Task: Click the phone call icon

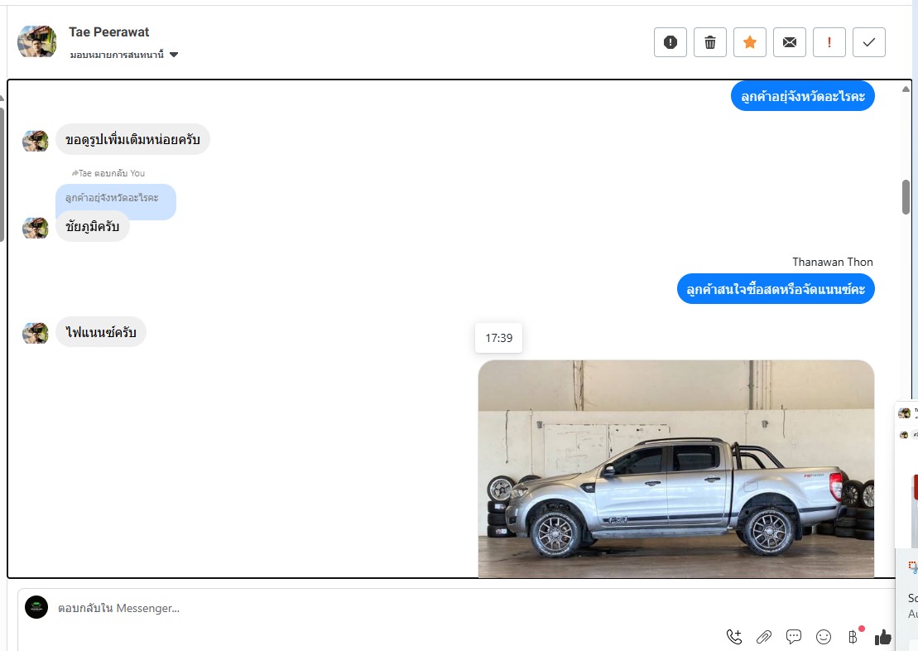Action: coord(734,636)
